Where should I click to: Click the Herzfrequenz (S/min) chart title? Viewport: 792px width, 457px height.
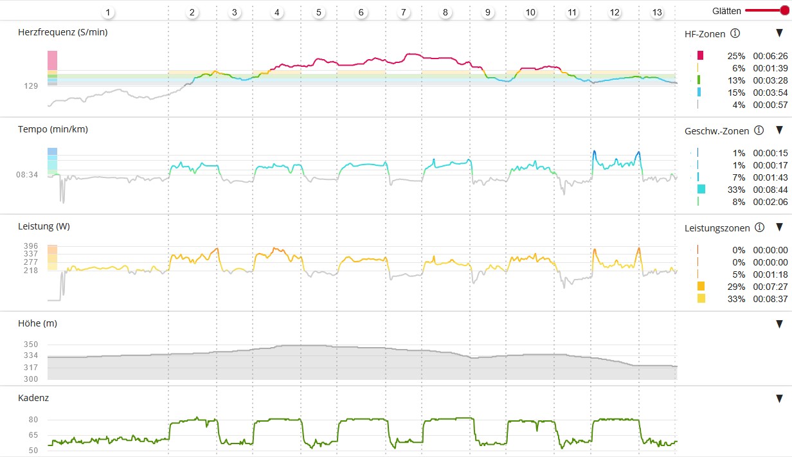(62, 32)
